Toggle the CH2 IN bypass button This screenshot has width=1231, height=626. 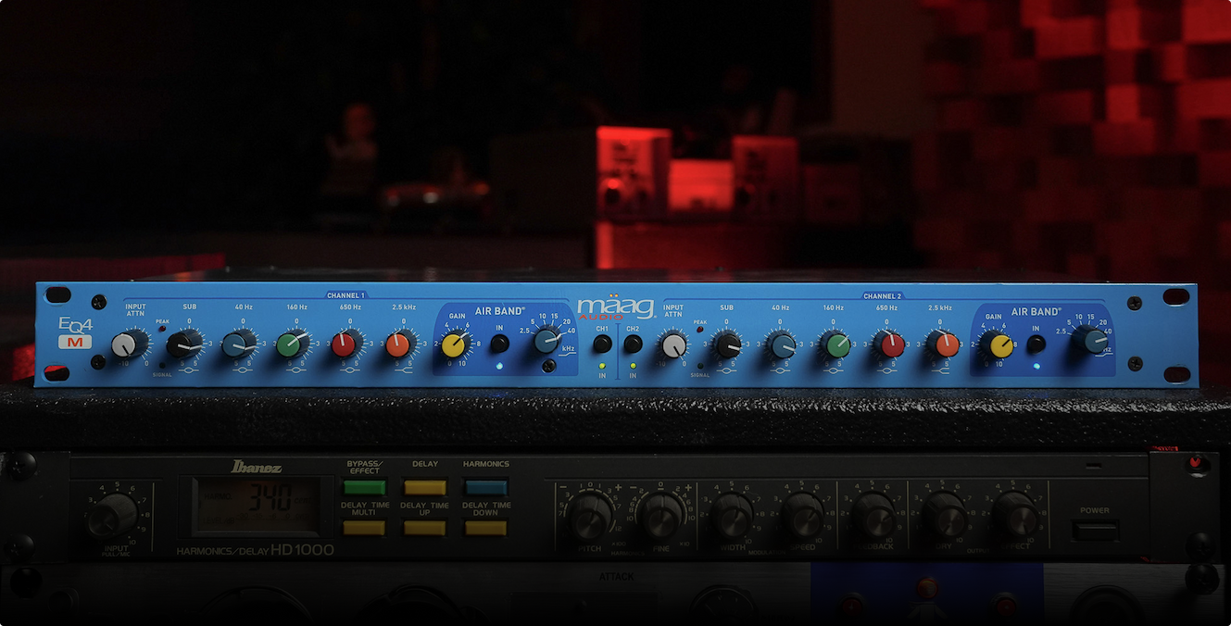633,344
